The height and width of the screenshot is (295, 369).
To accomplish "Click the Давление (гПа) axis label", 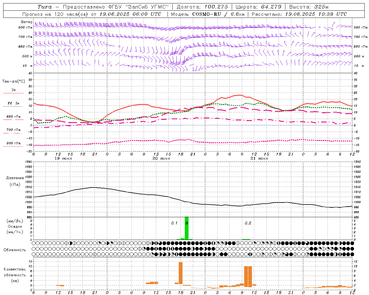I will click(x=15, y=181).
